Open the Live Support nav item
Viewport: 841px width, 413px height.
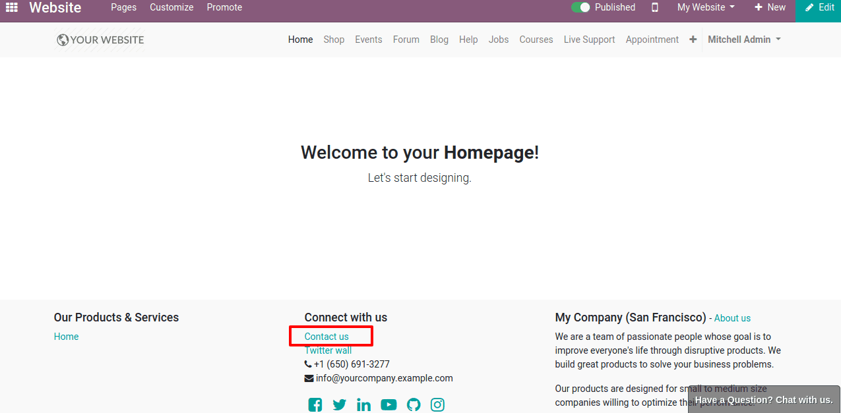pos(590,40)
